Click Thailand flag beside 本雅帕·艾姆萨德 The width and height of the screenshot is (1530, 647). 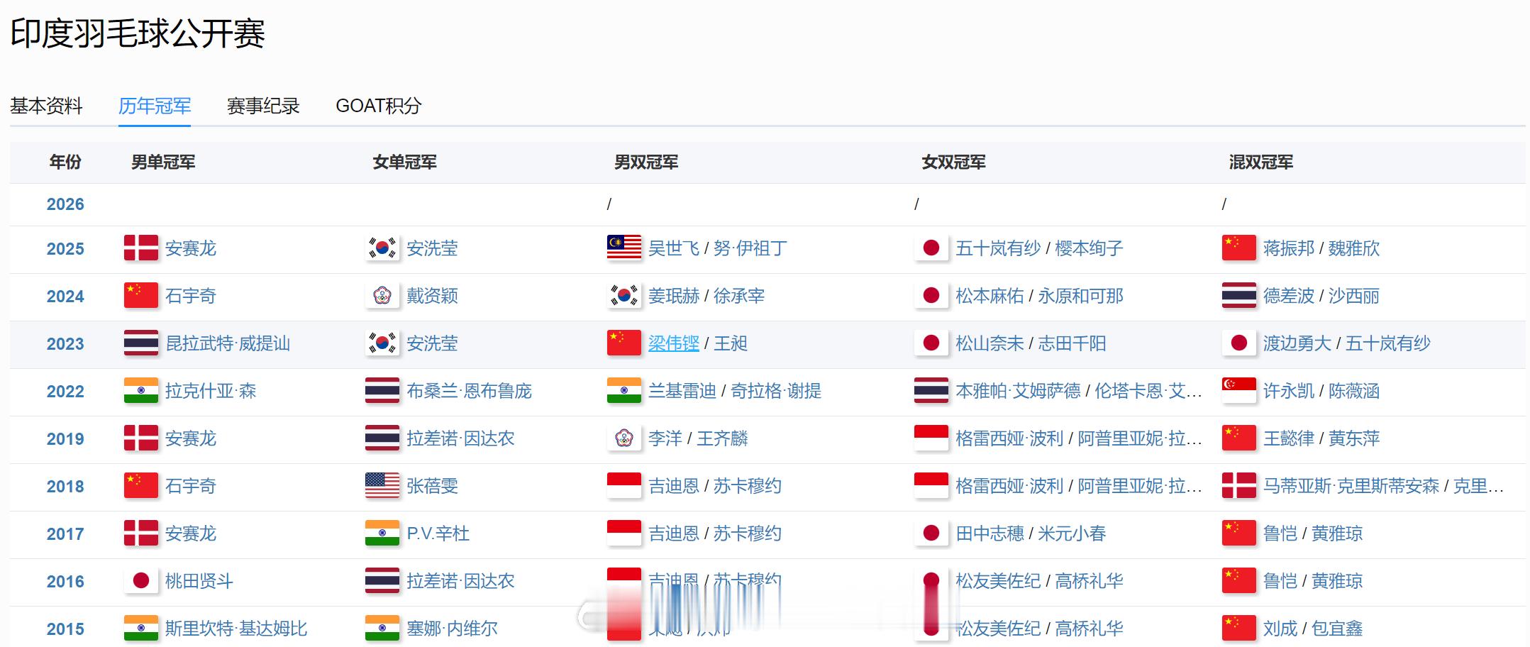(x=931, y=391)
